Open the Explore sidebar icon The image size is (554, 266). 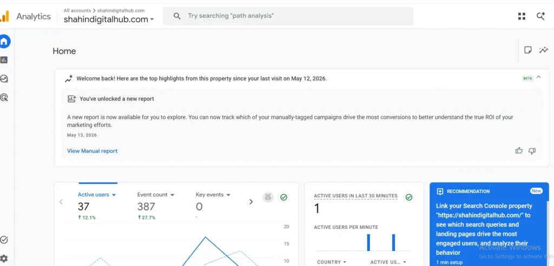(4, 79)
